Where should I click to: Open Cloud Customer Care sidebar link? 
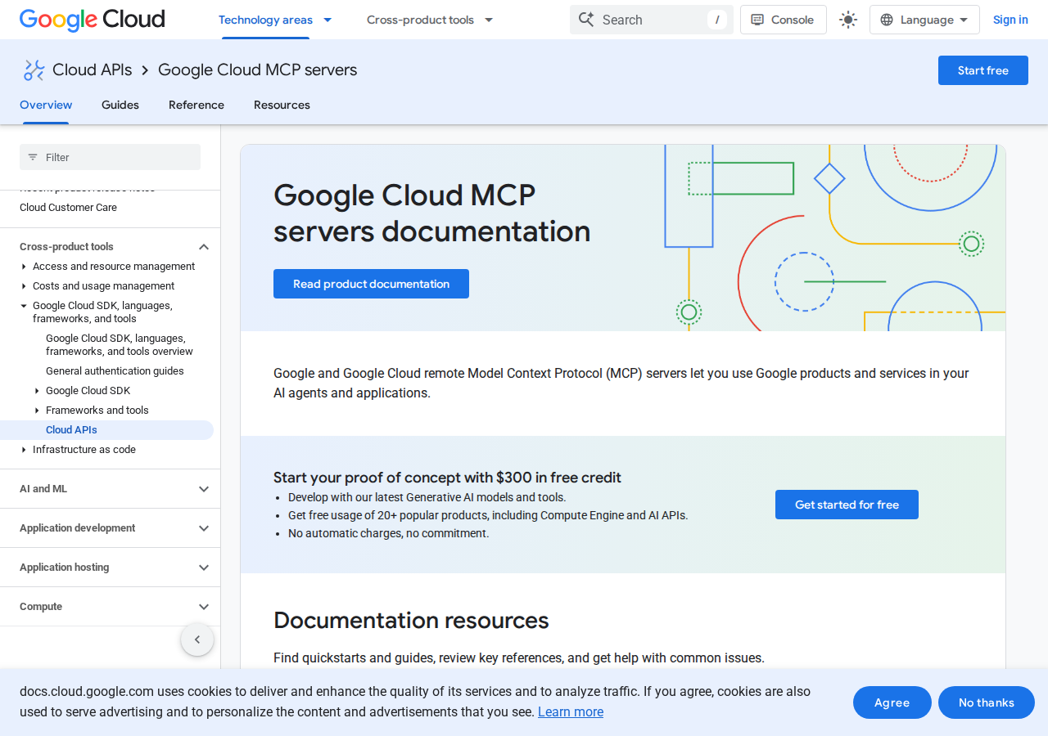[68, 208]
